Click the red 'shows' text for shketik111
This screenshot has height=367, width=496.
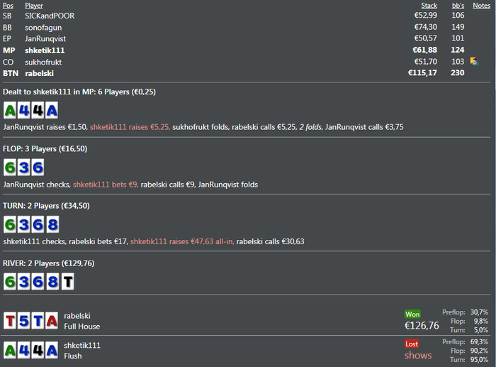pyautogui.click(x=418, y=355)
